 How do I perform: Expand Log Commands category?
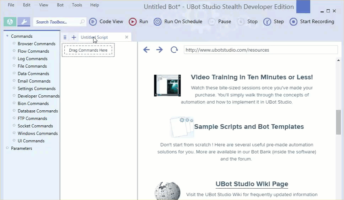pyautogui.click(x=14, y=58)
